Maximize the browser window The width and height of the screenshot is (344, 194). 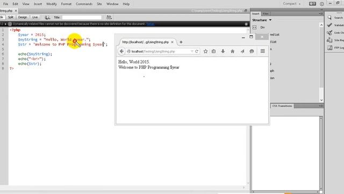[251, 37]
